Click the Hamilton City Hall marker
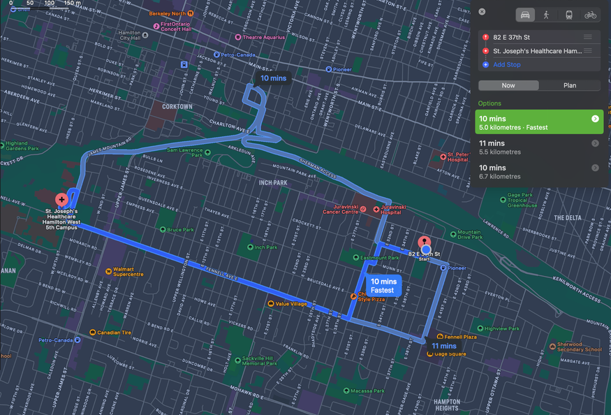The height and width of the screenshot is (415, 611). (145, 35)
